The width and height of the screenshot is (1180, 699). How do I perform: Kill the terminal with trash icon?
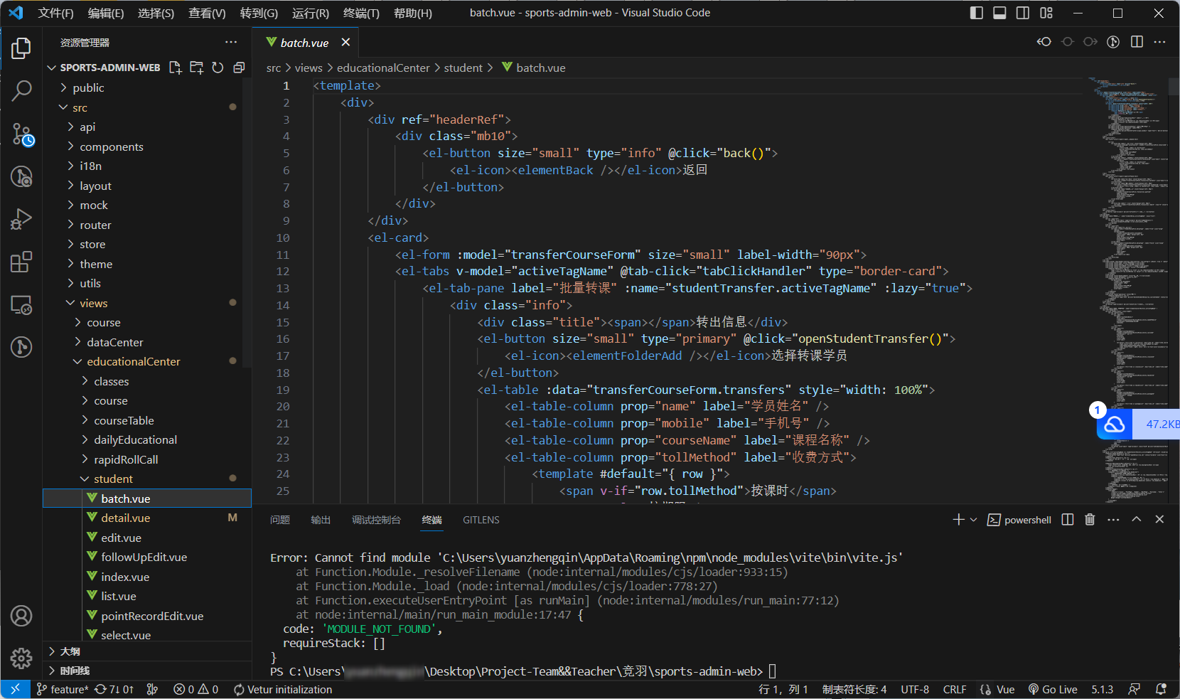(1090, 520)
